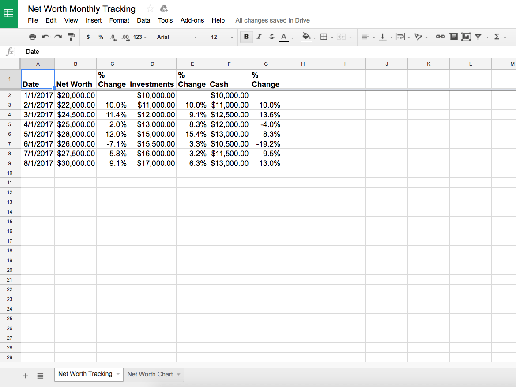Add a new sheet with plus icon
This screenshot has height=387, width=516.
[25, 376]
